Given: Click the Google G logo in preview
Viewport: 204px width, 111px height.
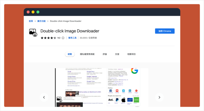Looking at the screenshot, I should 134,71.
